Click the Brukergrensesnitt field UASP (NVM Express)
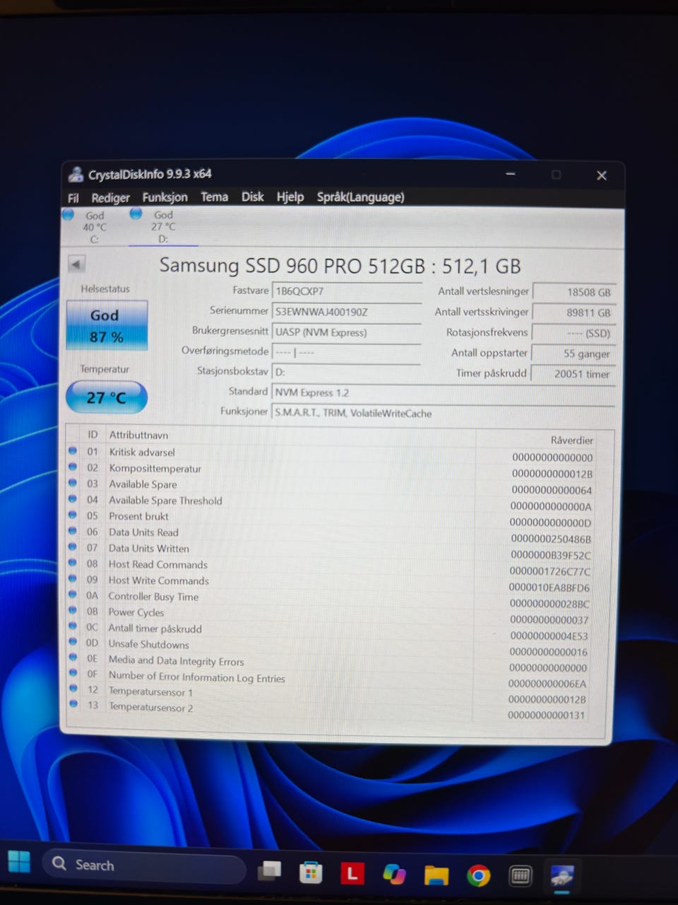 (x=347, y=332)
